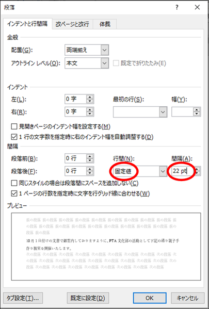
Task: Click the 段落後 spacing field
Action: pyautogui.click(x=75, y=171)
